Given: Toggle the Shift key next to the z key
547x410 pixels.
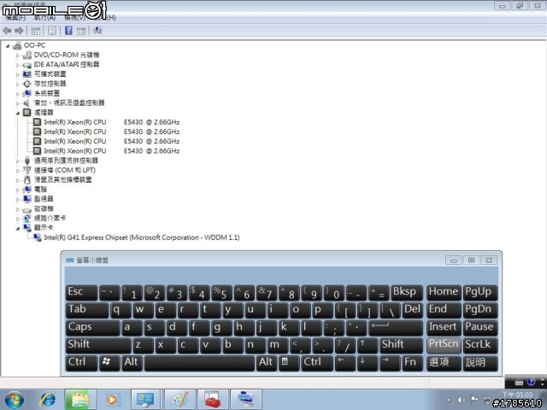Looking at the screenshot, I should coord(98,345).
